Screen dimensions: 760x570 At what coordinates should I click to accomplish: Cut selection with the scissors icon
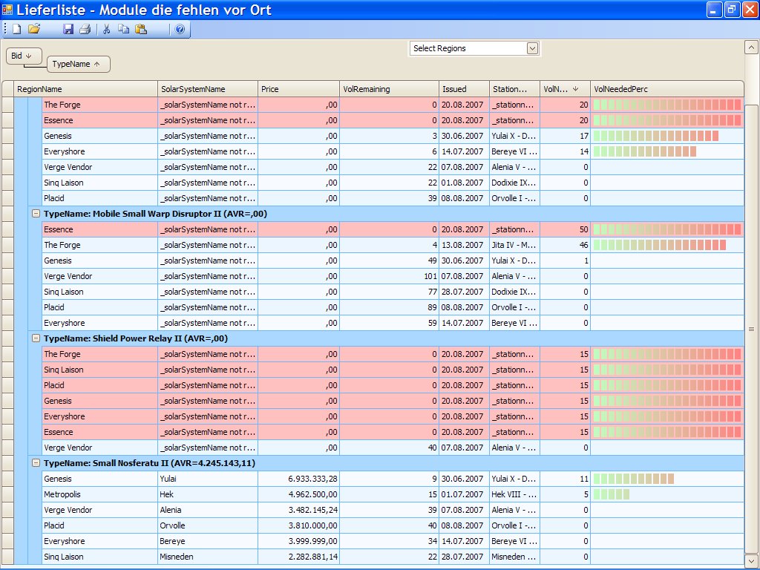point(107,29)
